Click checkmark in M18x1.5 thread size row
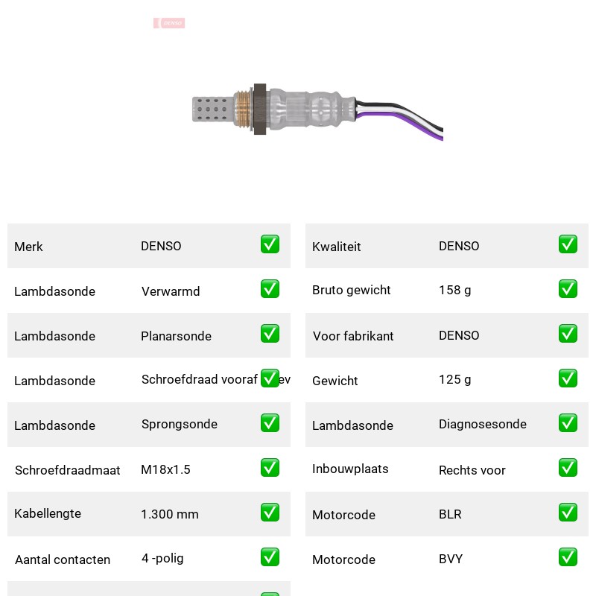The width and height of the screenshot is (596, 596). point(270,468)
